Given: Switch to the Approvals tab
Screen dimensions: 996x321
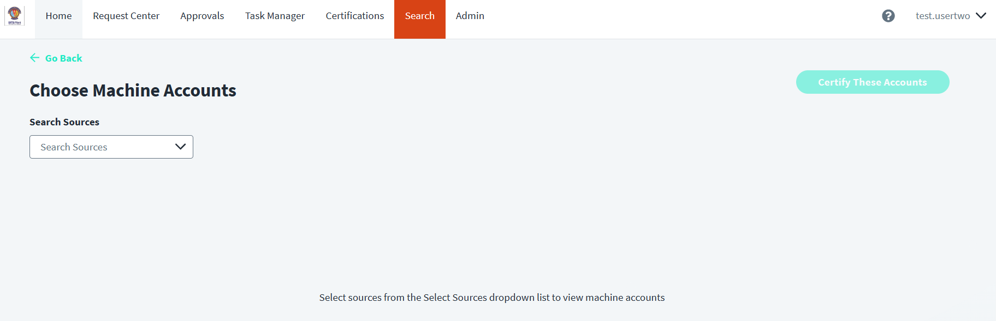Looking at the screenshot, I should point(202,16).
